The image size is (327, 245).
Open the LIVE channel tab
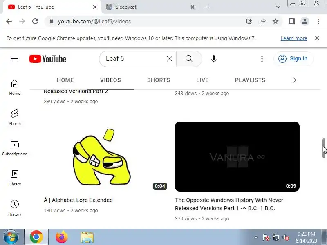coord(202,80)
